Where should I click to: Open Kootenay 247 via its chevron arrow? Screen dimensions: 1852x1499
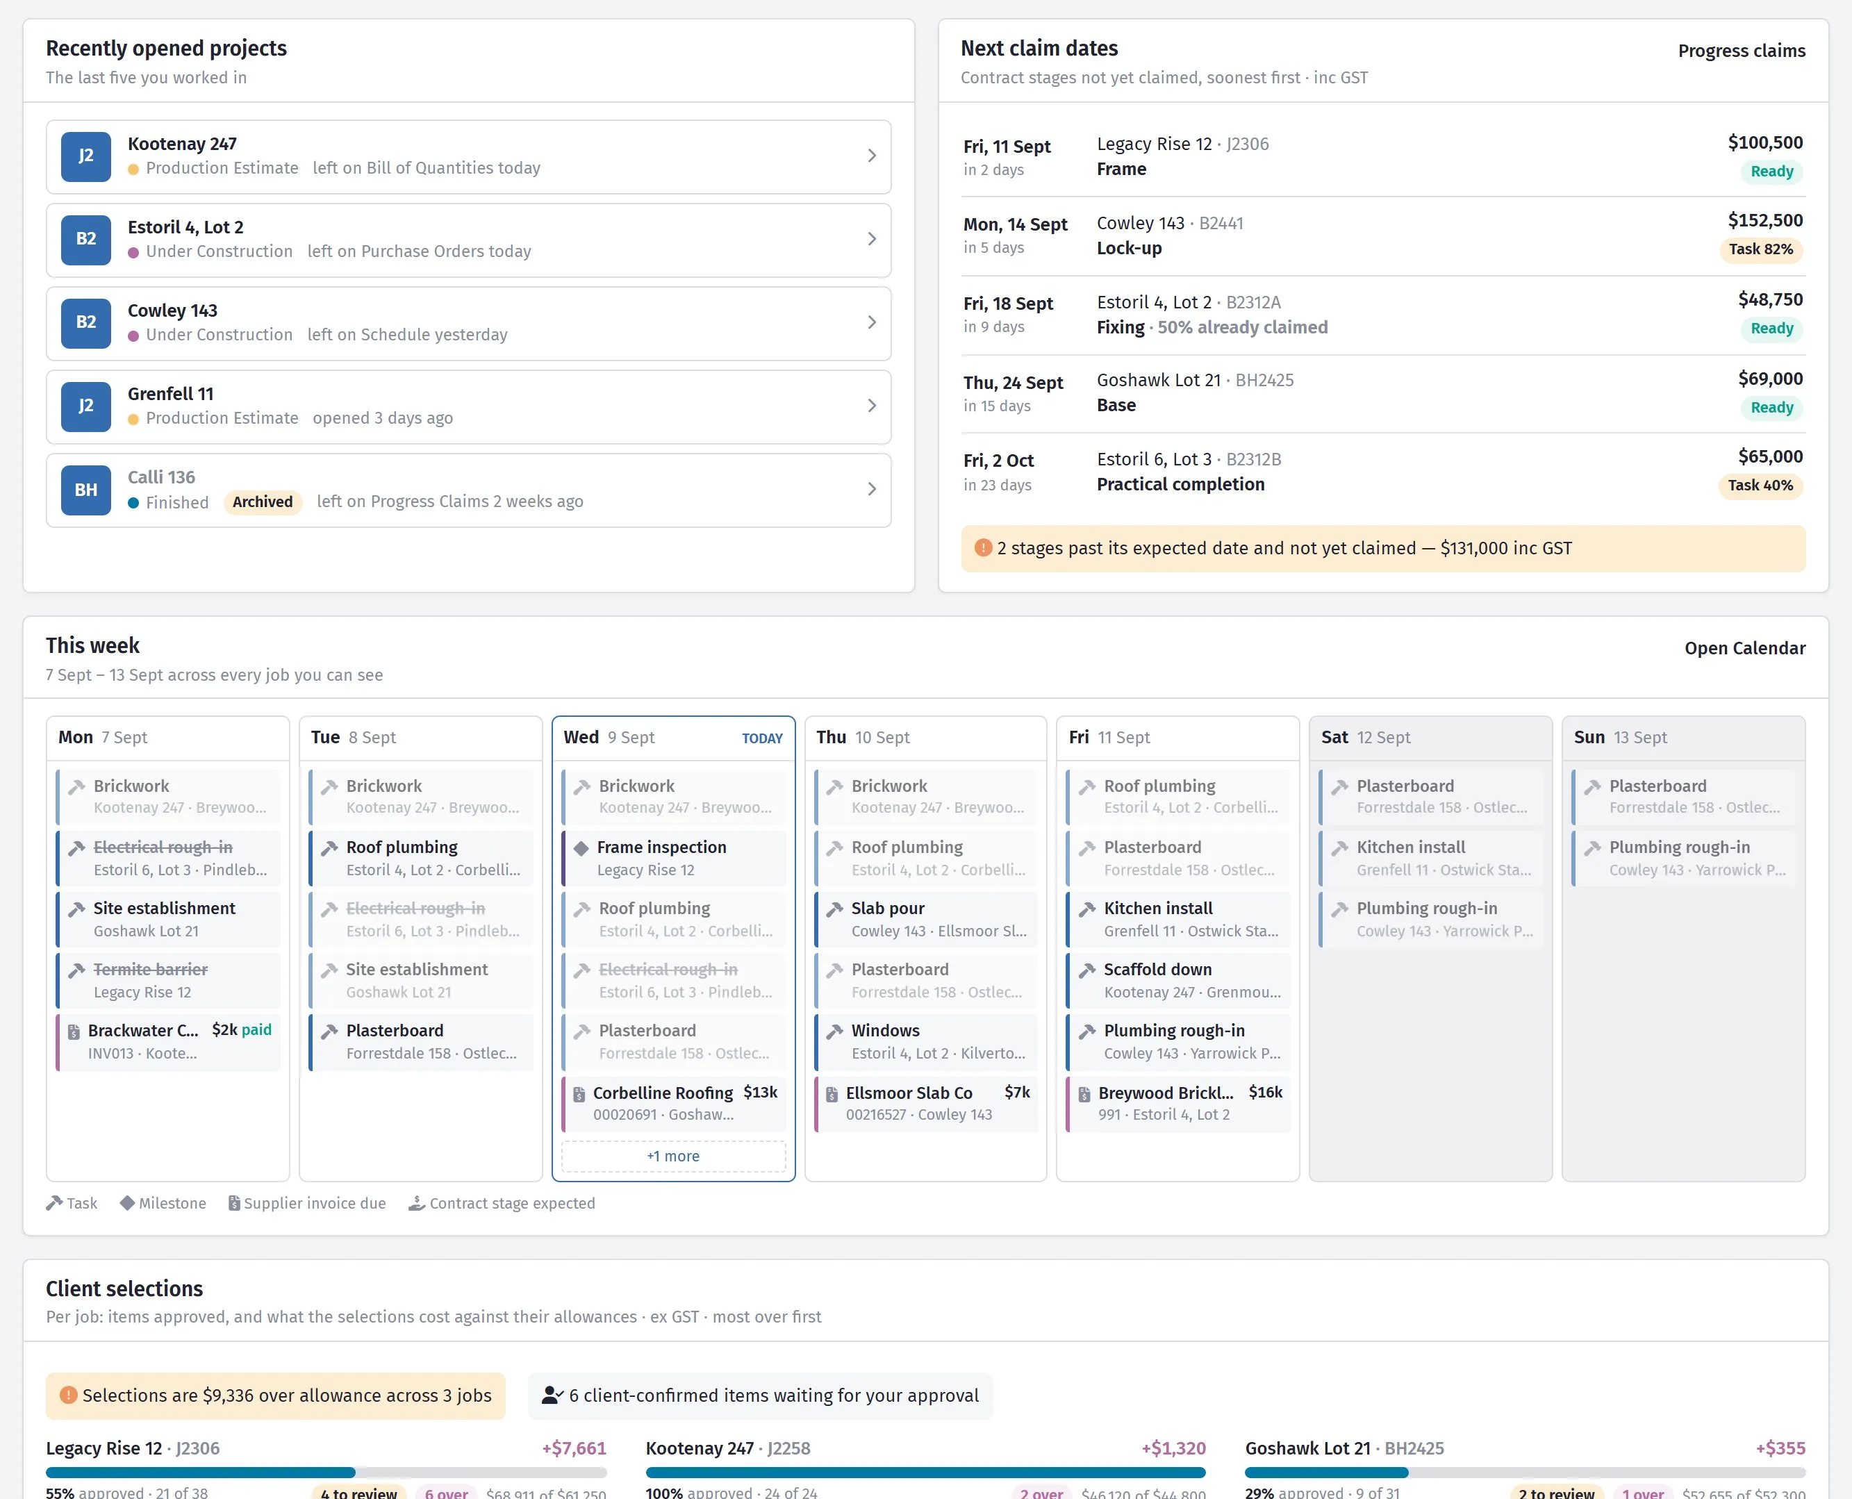coord(871,156)
